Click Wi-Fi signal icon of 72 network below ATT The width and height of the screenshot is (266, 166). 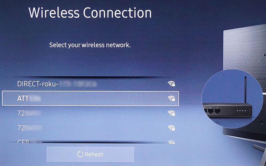(x=171, y=113)
